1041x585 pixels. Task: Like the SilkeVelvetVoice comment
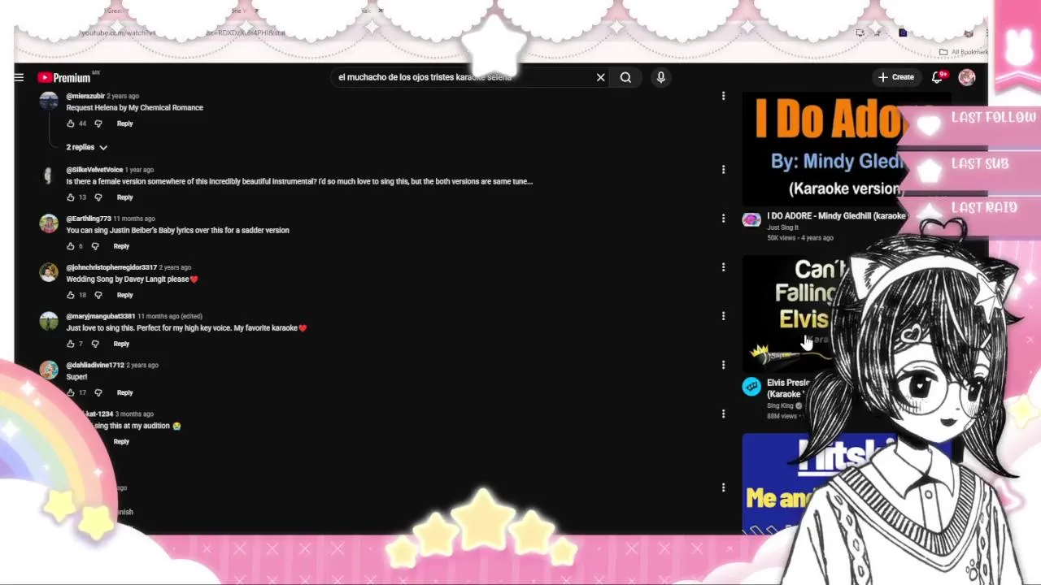(x=71, y=197)
